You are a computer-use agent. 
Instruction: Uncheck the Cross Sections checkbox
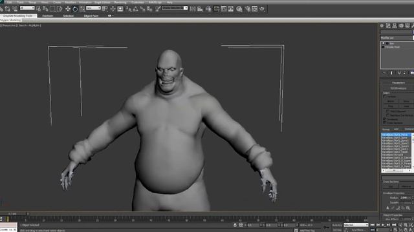(385, 122)
